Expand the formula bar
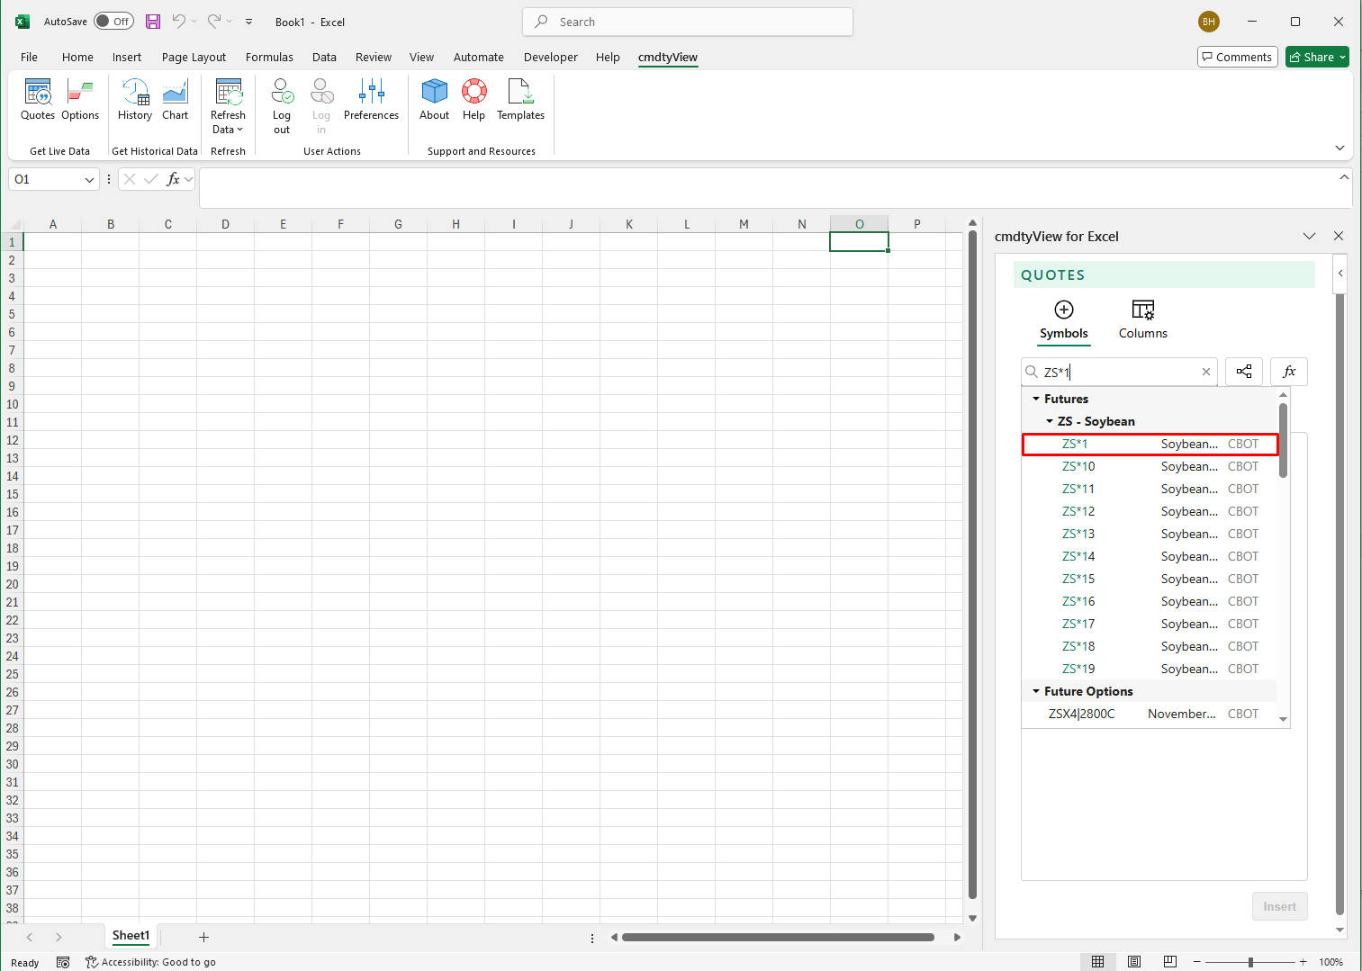This screenshot has height=971, width=1362. coord(1344,177)
